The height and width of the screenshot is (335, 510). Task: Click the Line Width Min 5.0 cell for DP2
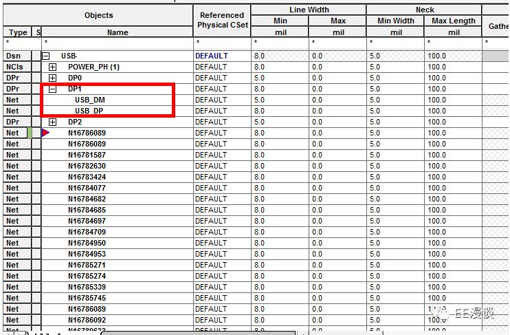[280, 122]
